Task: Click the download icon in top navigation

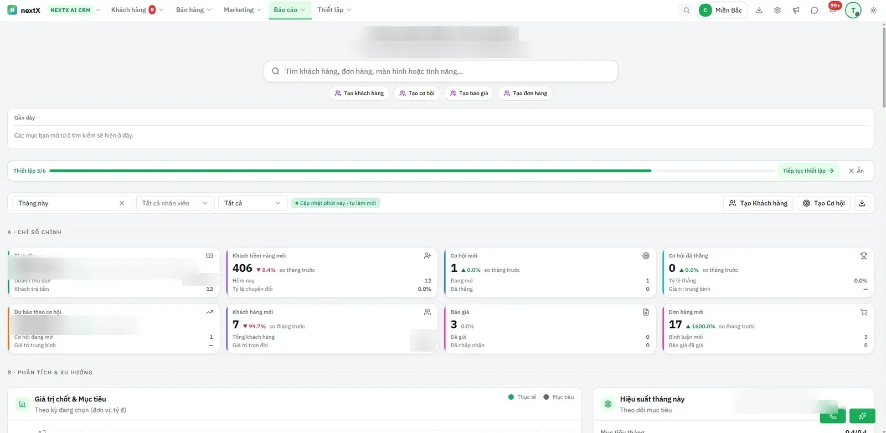Action: [759, 10]
